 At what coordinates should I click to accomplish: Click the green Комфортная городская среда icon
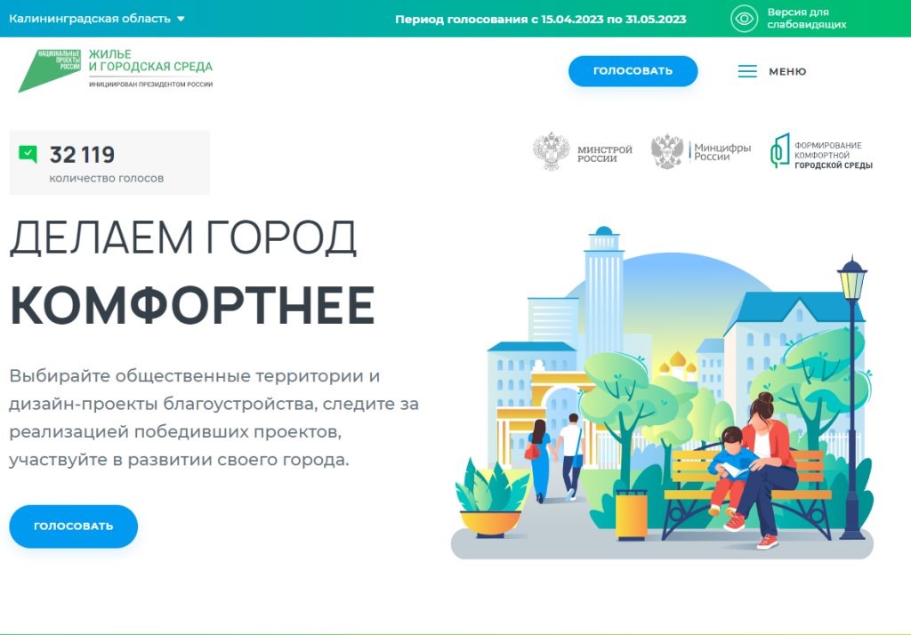tap(779, 151)
